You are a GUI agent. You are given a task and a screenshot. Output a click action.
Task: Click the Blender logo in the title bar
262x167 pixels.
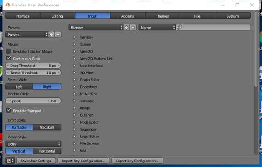coord(8,5)
